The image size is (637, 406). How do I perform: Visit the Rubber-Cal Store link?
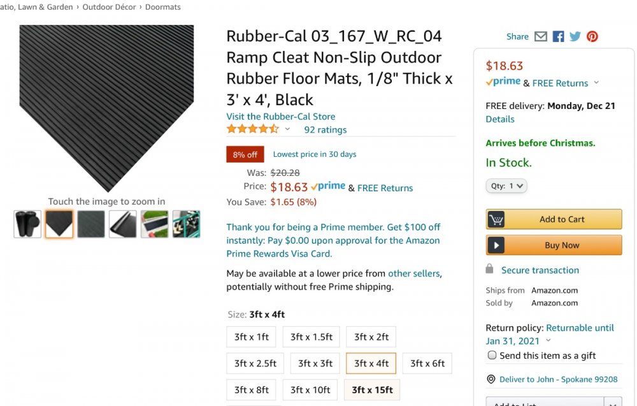pyautogui.click(x=280, y=117)
